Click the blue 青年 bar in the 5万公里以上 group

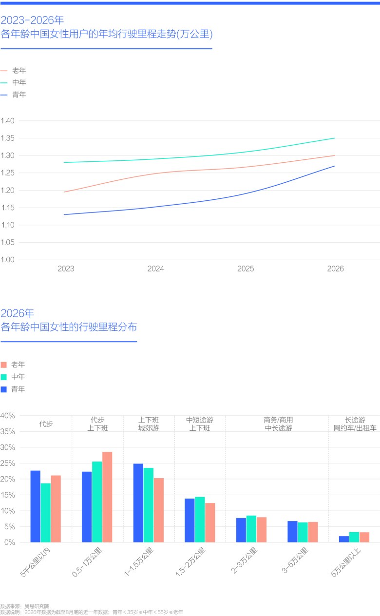[344, 539]
